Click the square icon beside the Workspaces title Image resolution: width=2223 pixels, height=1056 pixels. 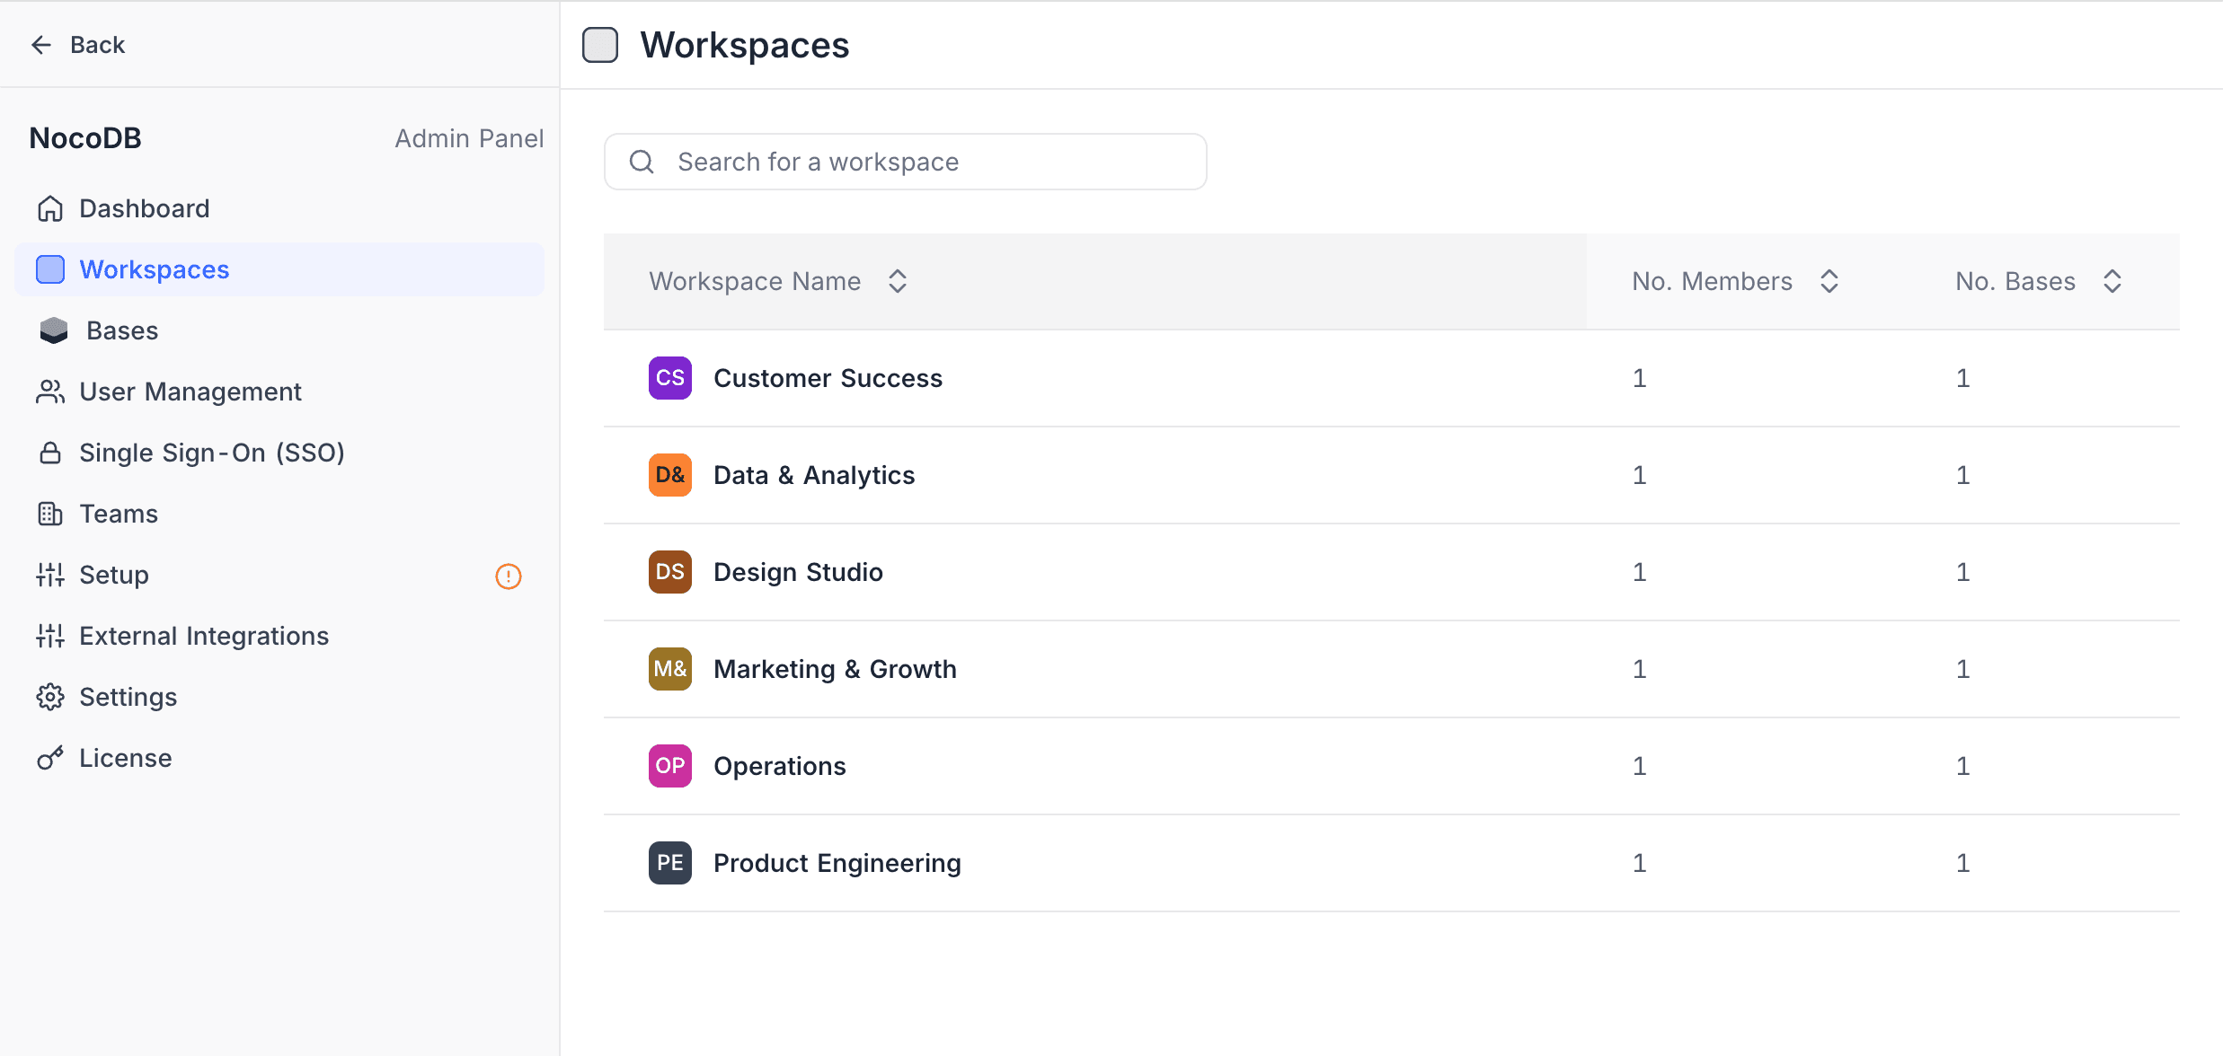point(600,45)
